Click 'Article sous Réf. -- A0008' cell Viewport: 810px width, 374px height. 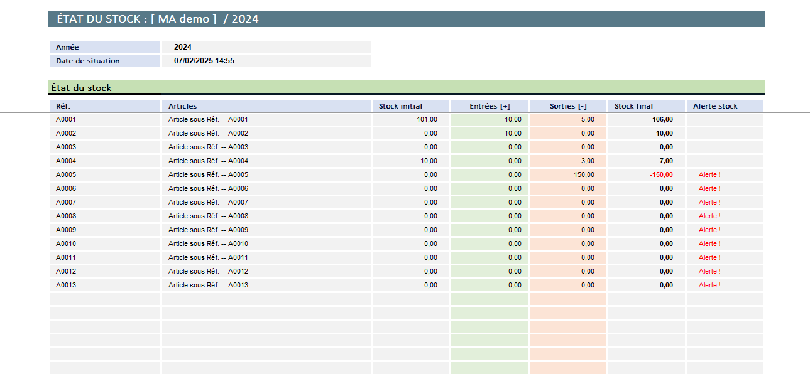coord(208,216)
